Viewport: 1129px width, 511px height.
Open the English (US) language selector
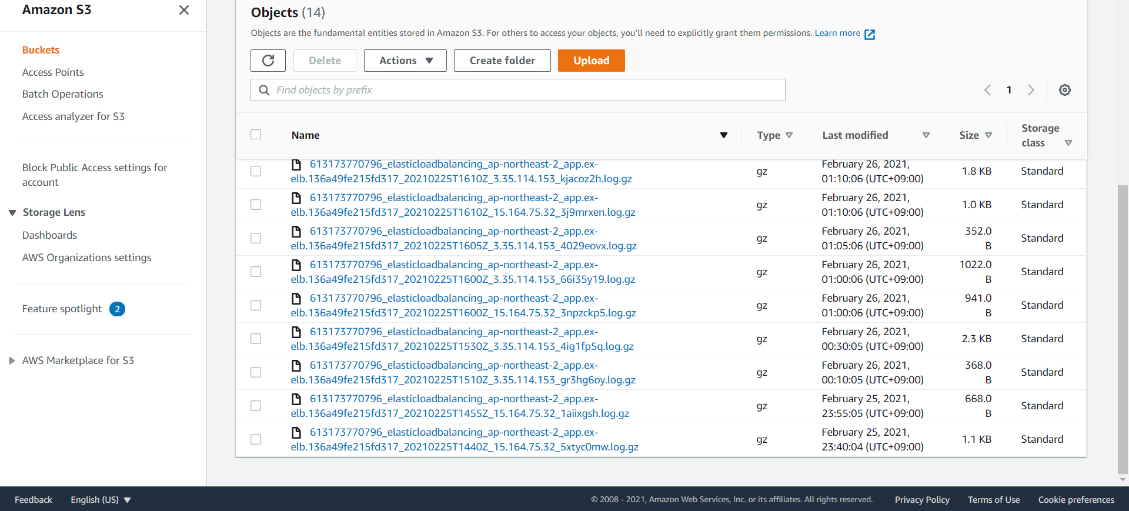click(101, 500)
